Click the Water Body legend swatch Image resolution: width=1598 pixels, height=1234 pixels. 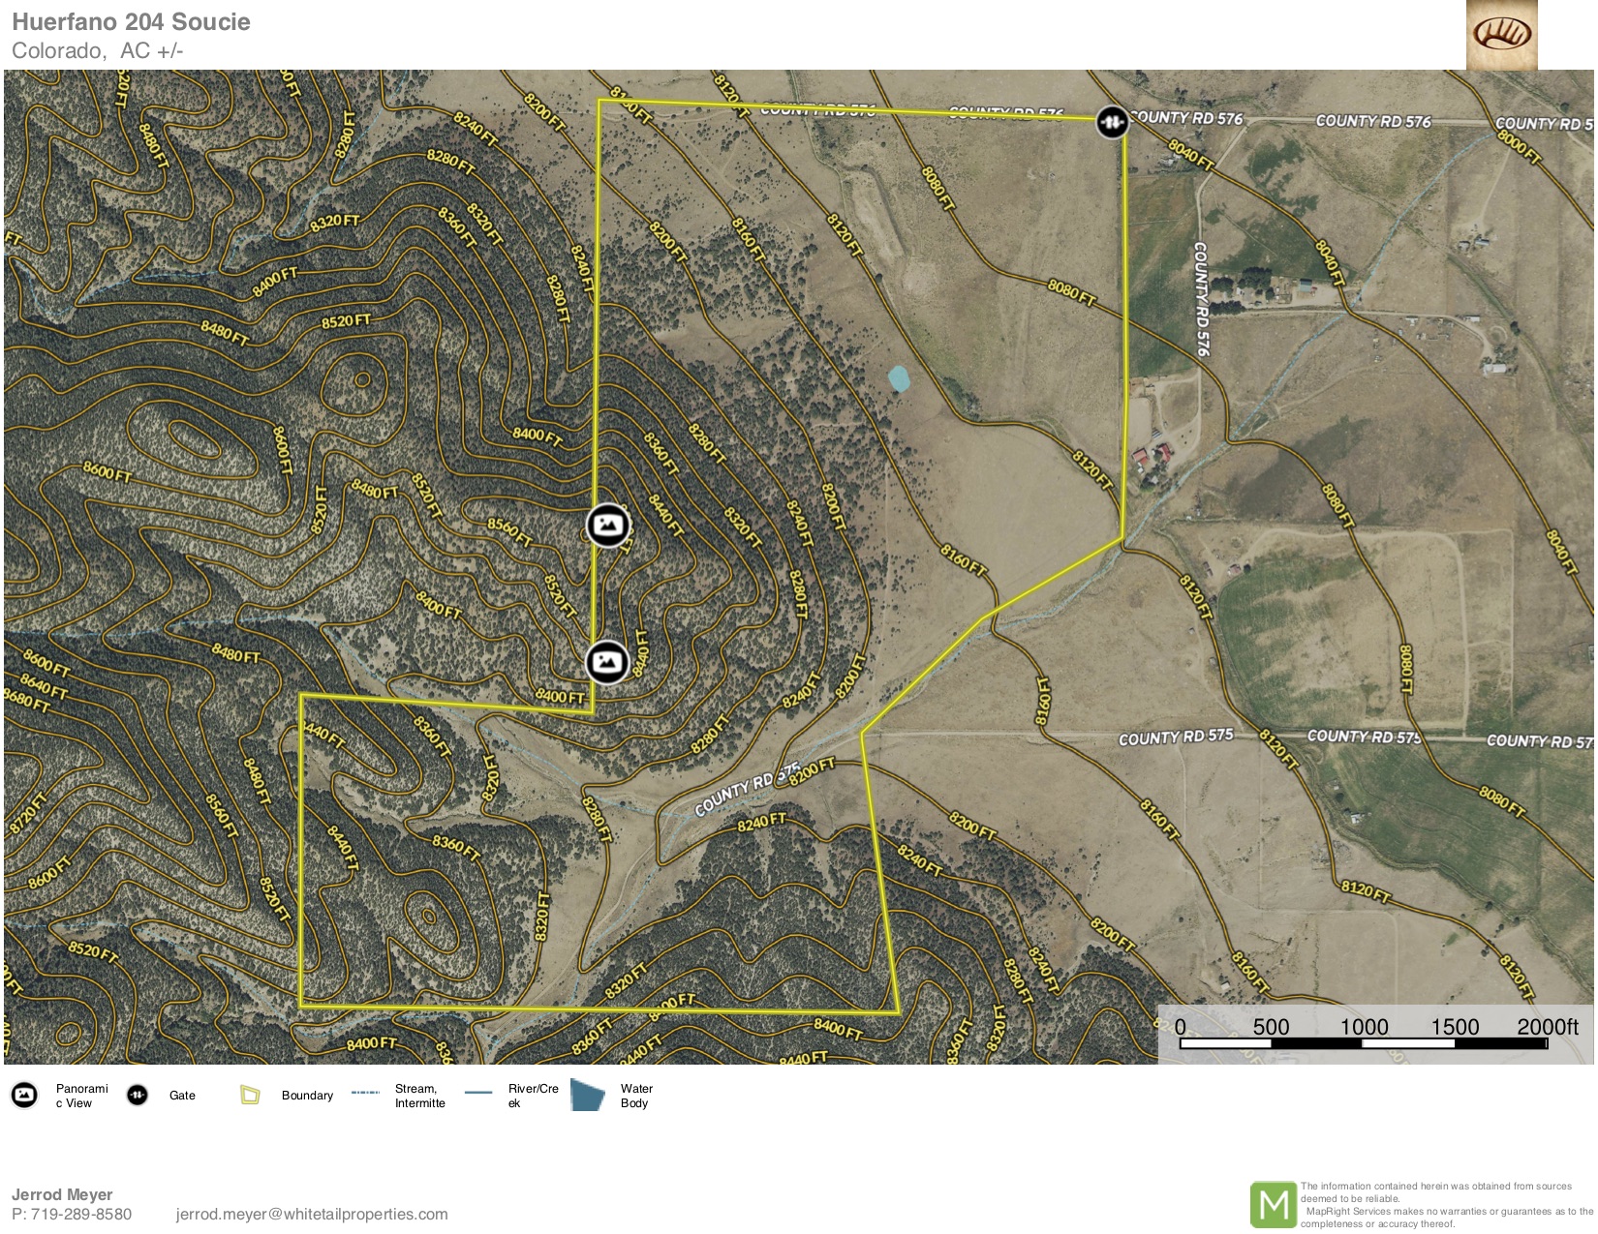click(x=587, y=1095)
